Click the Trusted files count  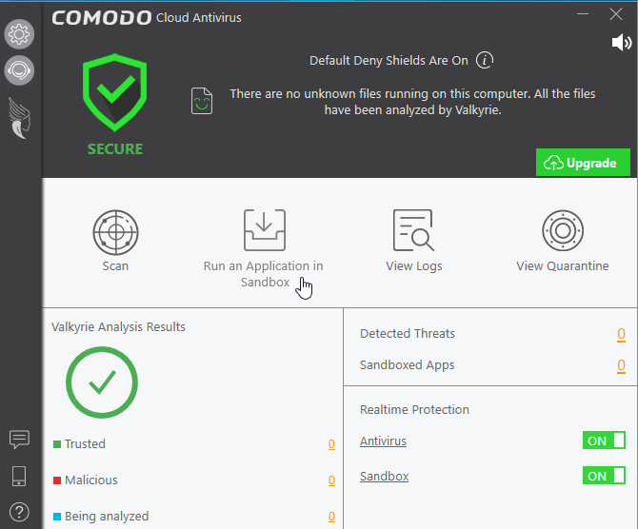[331, 444]
